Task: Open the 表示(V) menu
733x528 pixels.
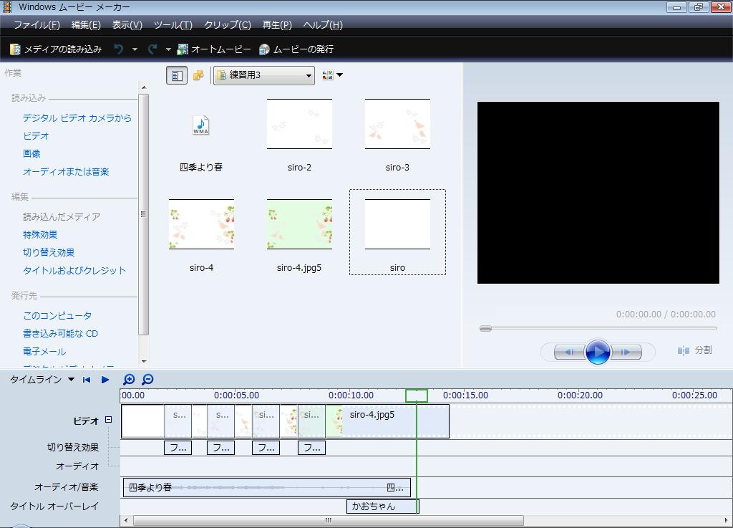Action: click(x=127, y=25)
